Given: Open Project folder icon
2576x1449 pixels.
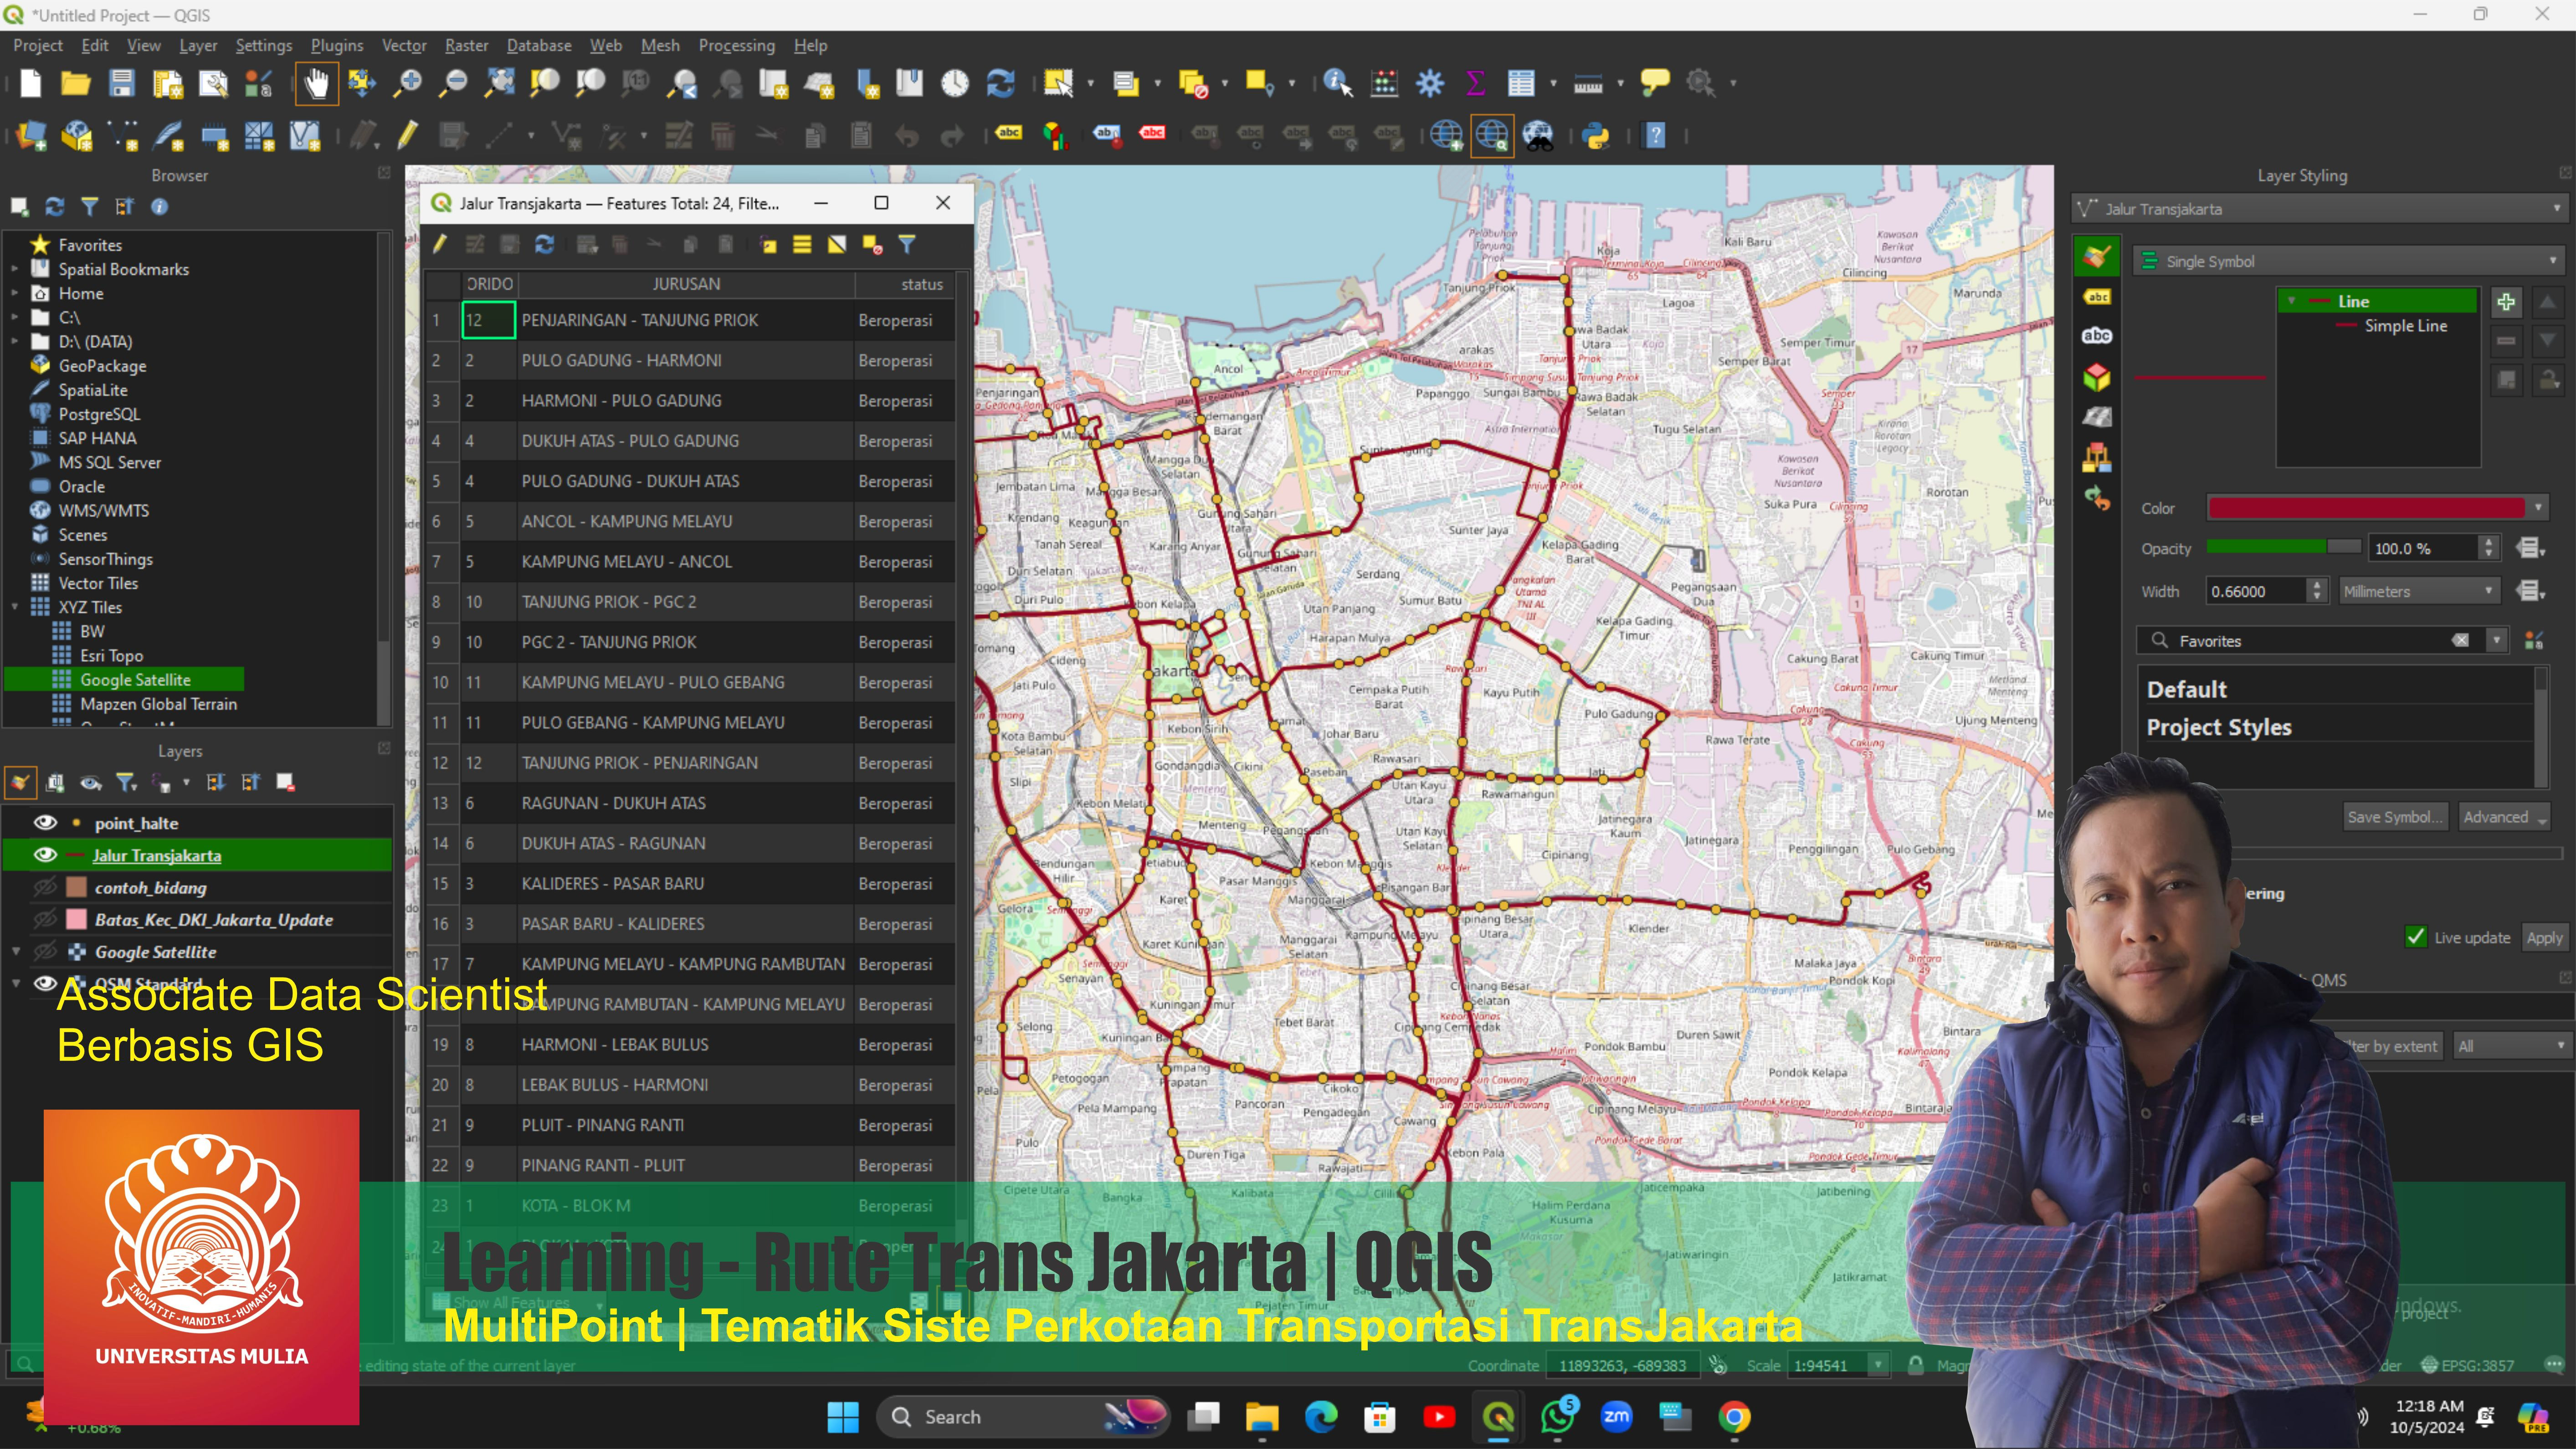Looking at the screenshot, I should 75,84.
